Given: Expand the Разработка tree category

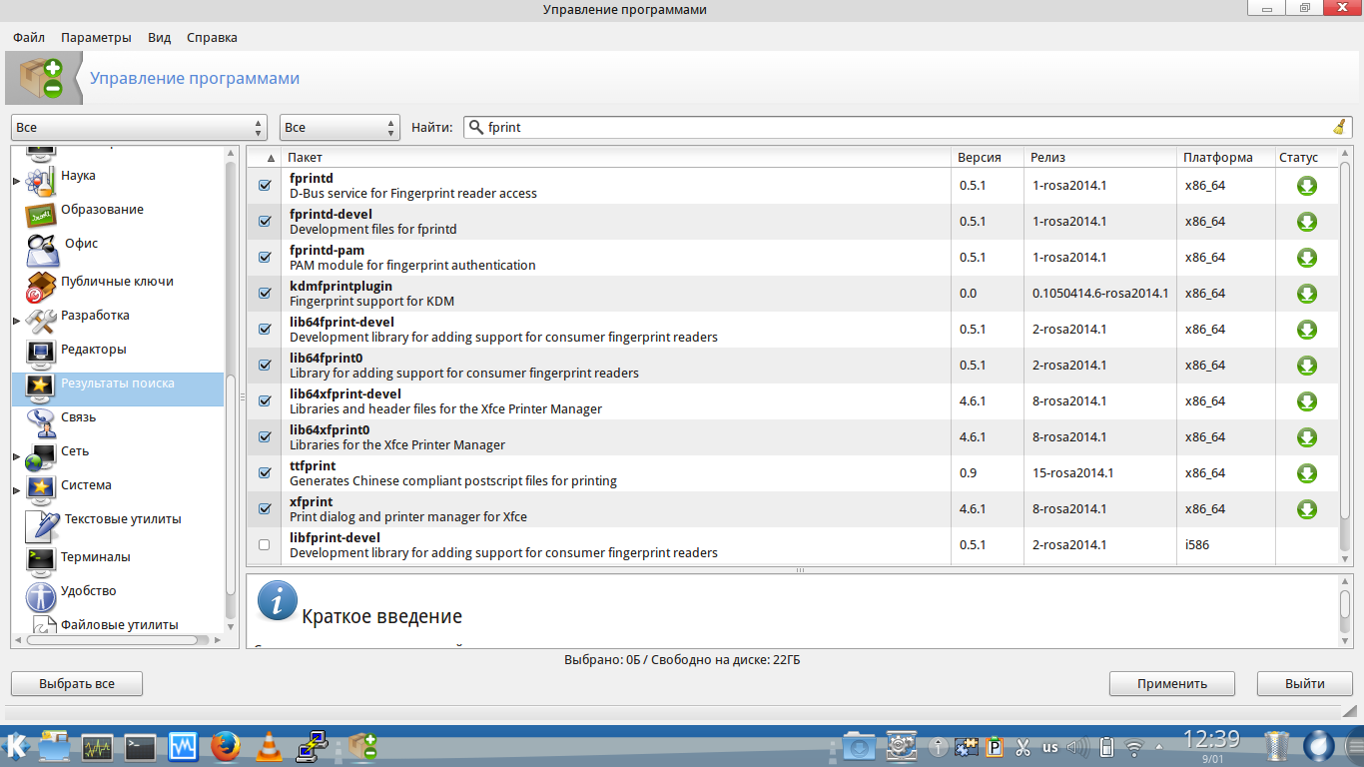Looking at the screenshot, I should 16,321.
